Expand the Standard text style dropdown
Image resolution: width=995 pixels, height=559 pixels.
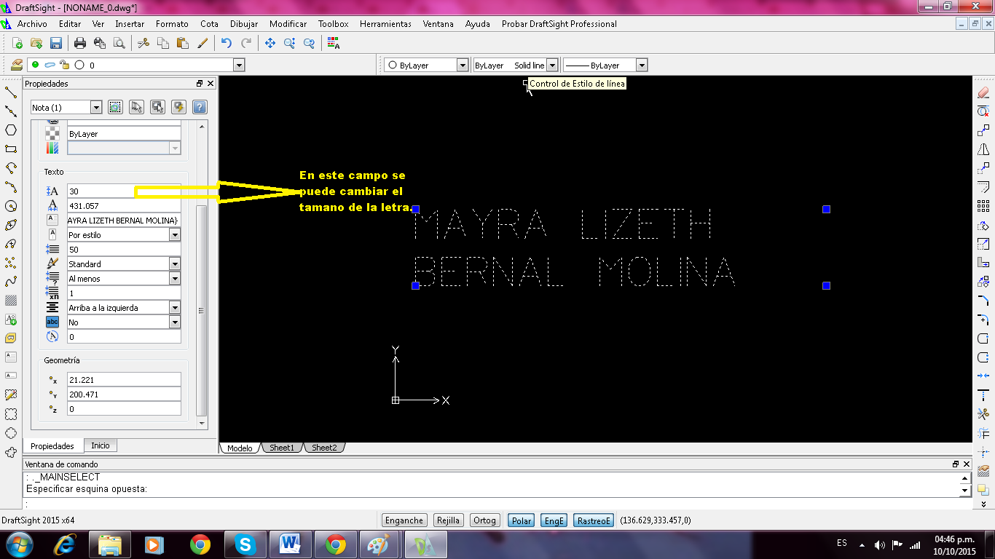(x=174, y=264)
